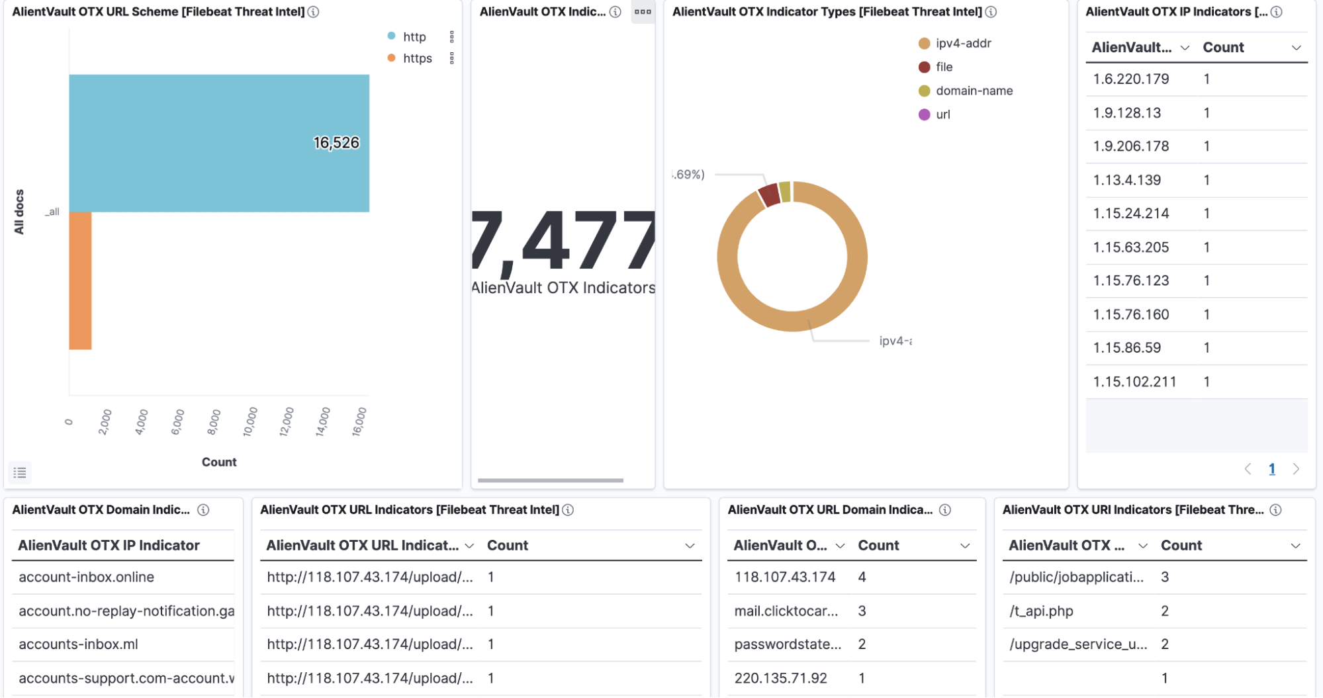This screenshot has width=1323, height=698.
Task: Click info icon for URL Domain Indica... panel
Action: 945,510
